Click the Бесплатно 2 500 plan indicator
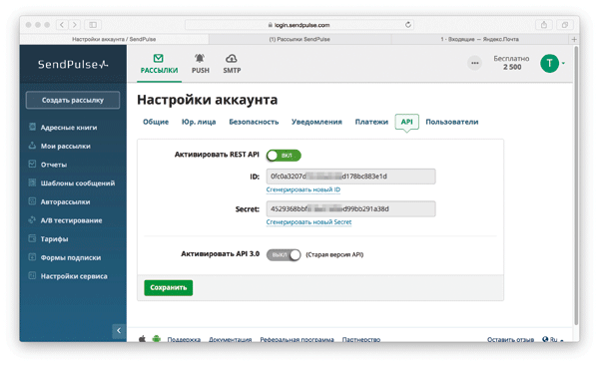 pyautogui.click(x=511, y=63)
